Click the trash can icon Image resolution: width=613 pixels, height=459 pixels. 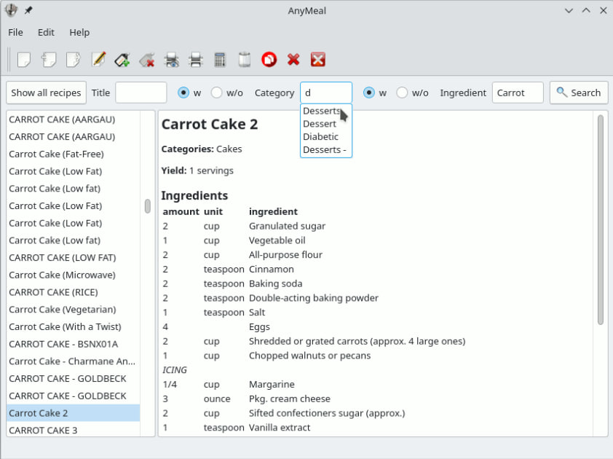tap(245, 60)
